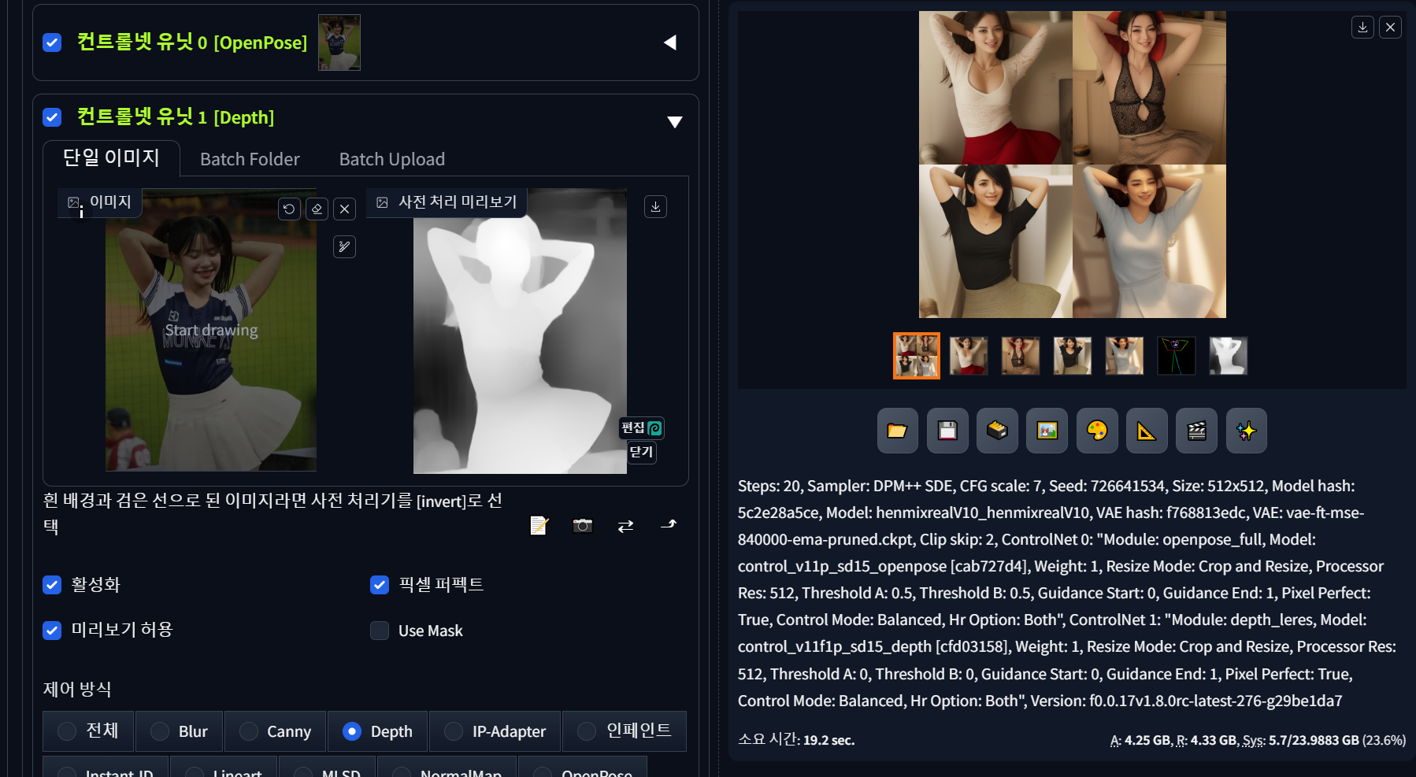Remove the input image with the X icon
The height and width of the screenshot is (777, 1416).
click(x=344, y=209)
